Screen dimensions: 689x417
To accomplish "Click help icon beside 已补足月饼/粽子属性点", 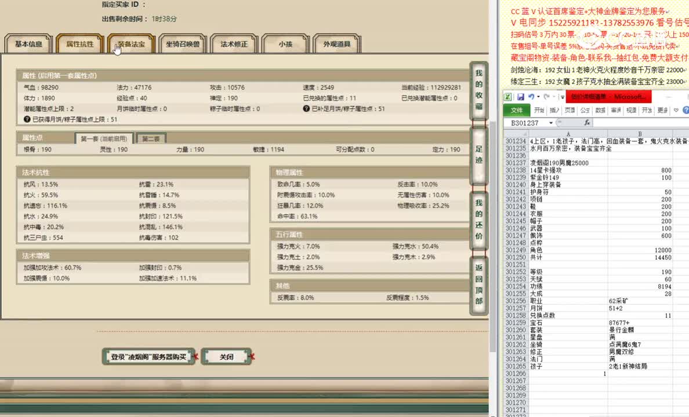I will (x=306, y=108).
